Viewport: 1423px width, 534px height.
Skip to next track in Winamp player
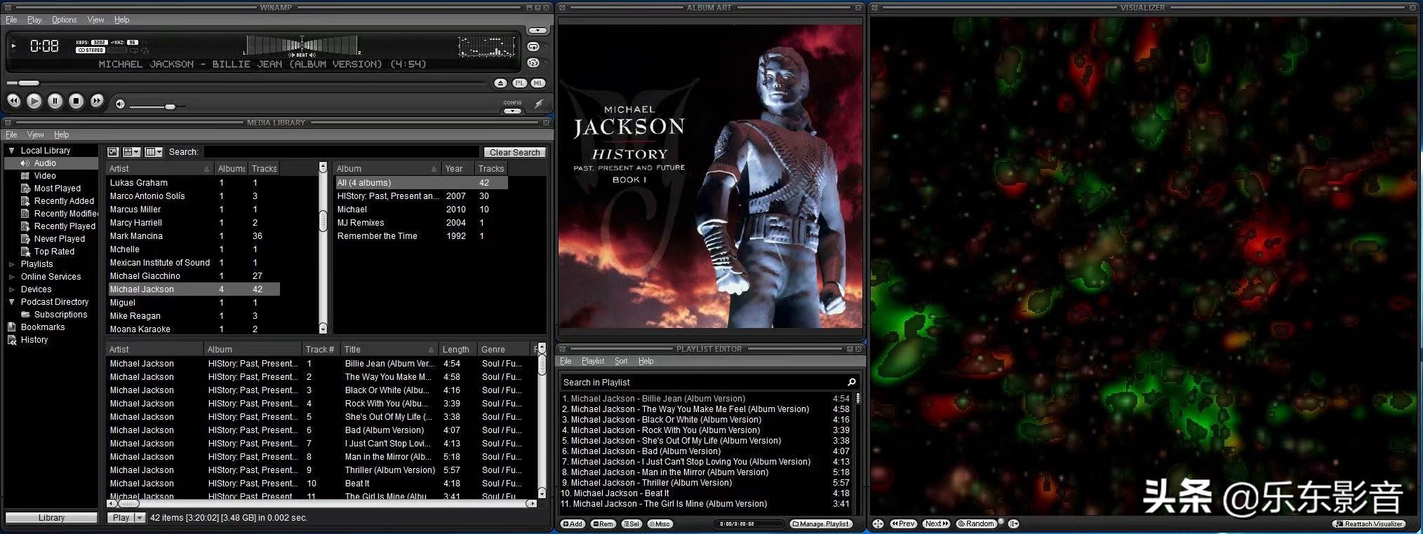point(97,101)
